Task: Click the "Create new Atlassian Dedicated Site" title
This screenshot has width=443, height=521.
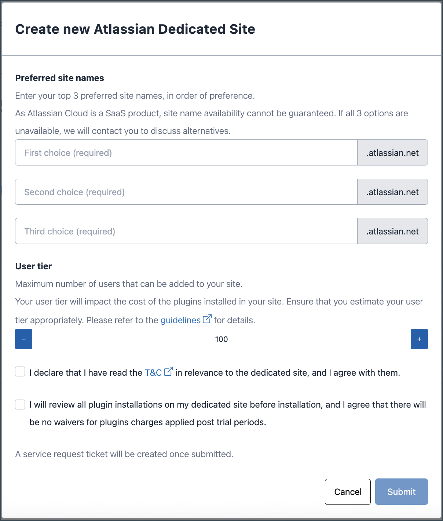Action: [135, 29]
